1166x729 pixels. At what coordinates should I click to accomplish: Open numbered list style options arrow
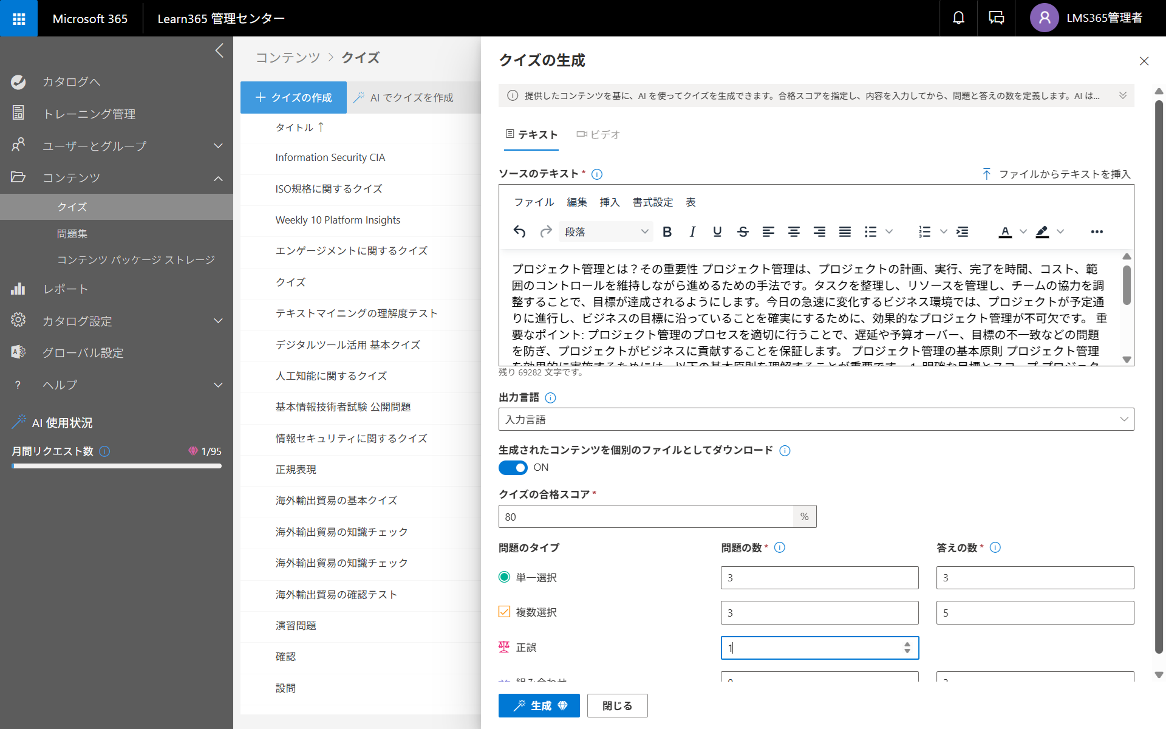tap(944, 231)
